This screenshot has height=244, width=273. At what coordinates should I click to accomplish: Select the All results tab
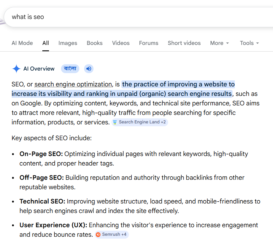45,43
